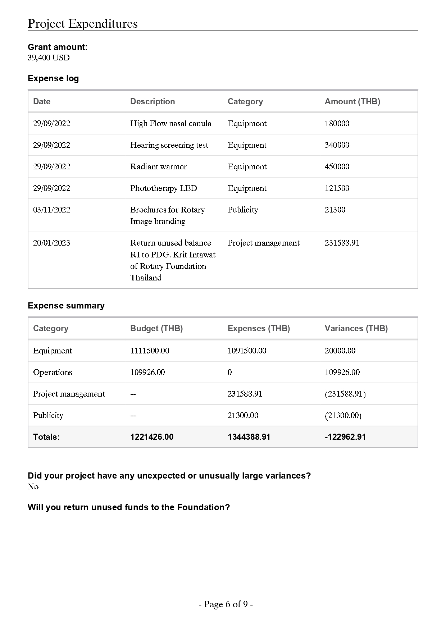Click the Expense summary heading
The image size is (446, 631).
click(66, 306)
